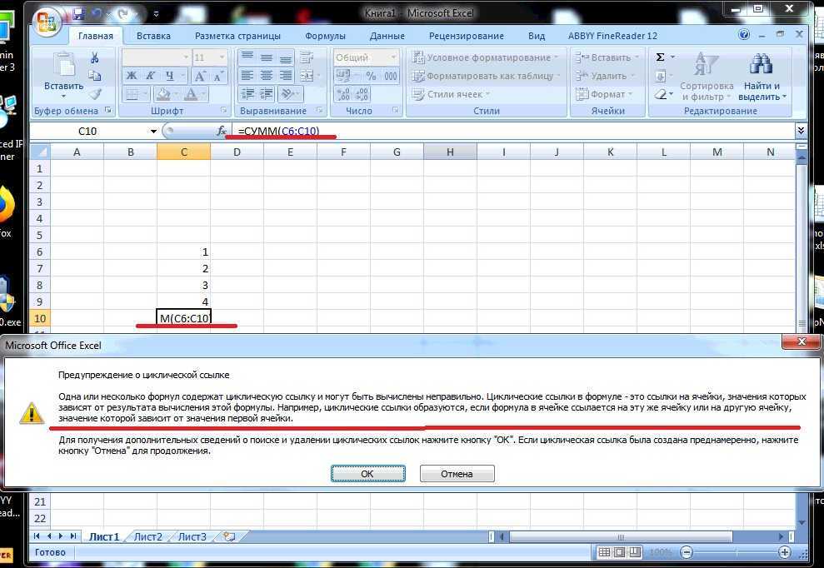Center text horizontally in cell
Viewport: 824px width, 568px height.
[x=267, y=76]
